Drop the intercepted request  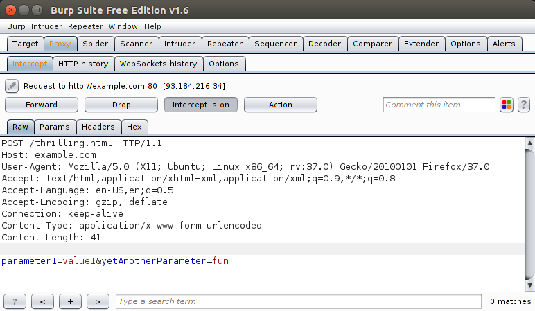pos(121,105)
